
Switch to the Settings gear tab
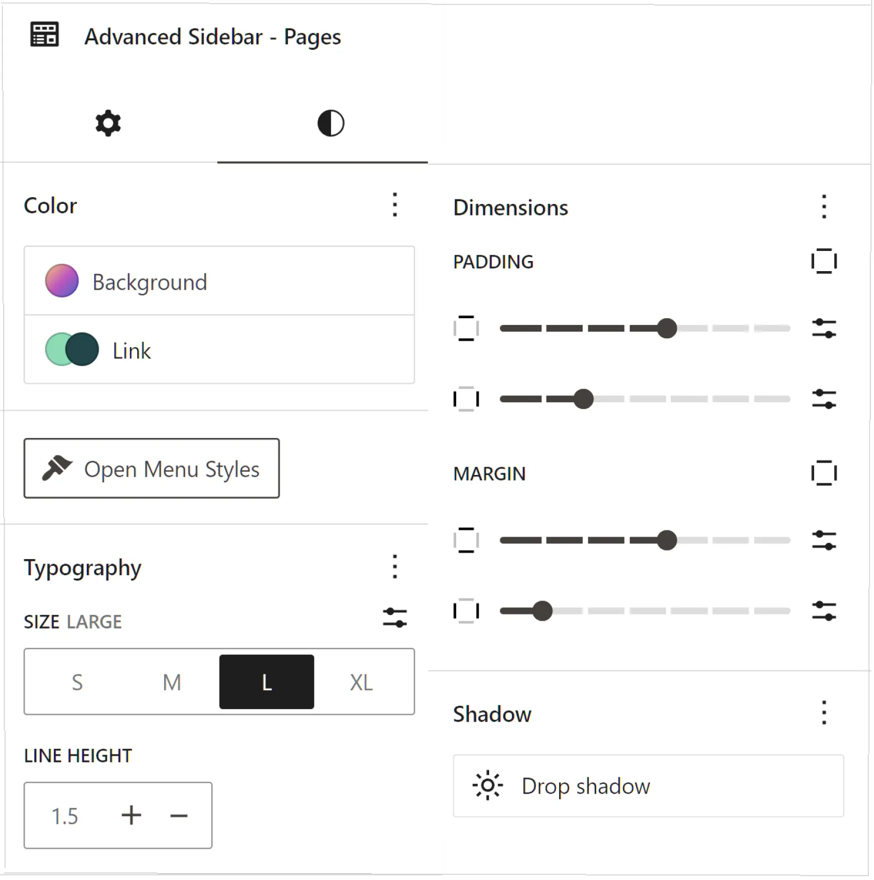click(106, 123)
